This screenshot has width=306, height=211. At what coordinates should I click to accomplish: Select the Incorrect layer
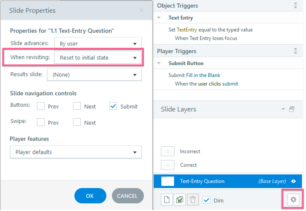pyautogui.click(x=190, y=151)
